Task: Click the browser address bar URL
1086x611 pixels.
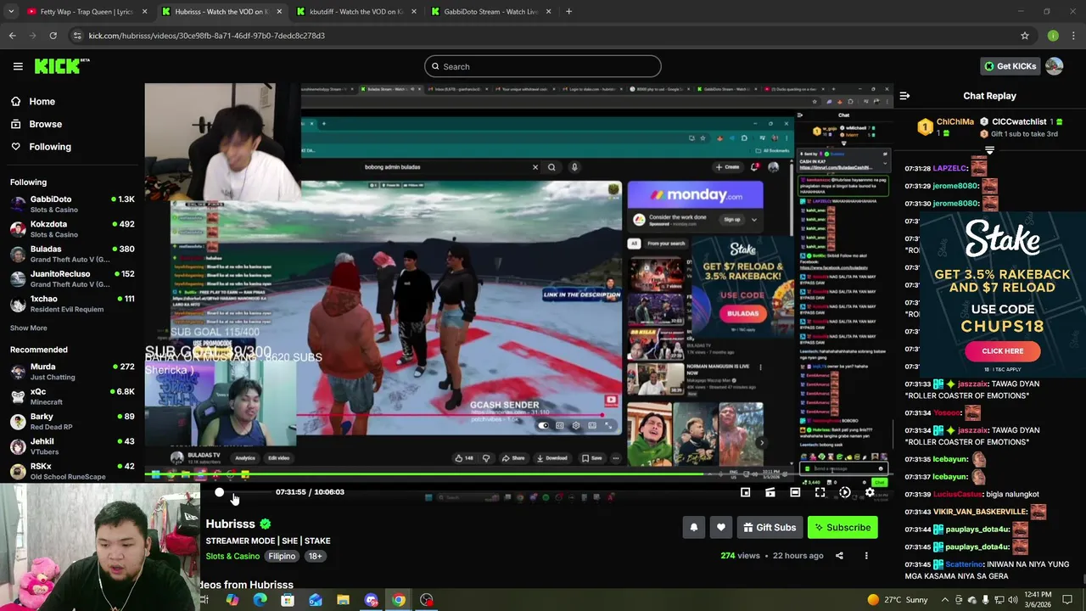Action: 206,36
